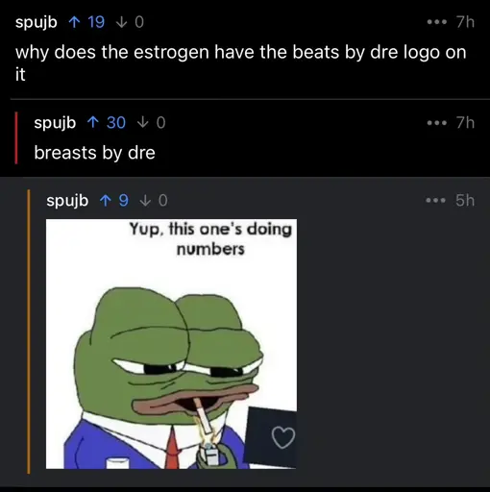Viewport: 490px width, 492px height.
Task: Collapse thread using the orange indent bar
Action: [29, 332]
